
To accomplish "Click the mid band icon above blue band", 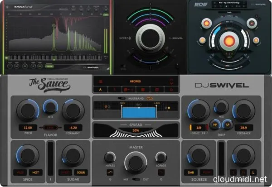I will [x=139, y=105].
